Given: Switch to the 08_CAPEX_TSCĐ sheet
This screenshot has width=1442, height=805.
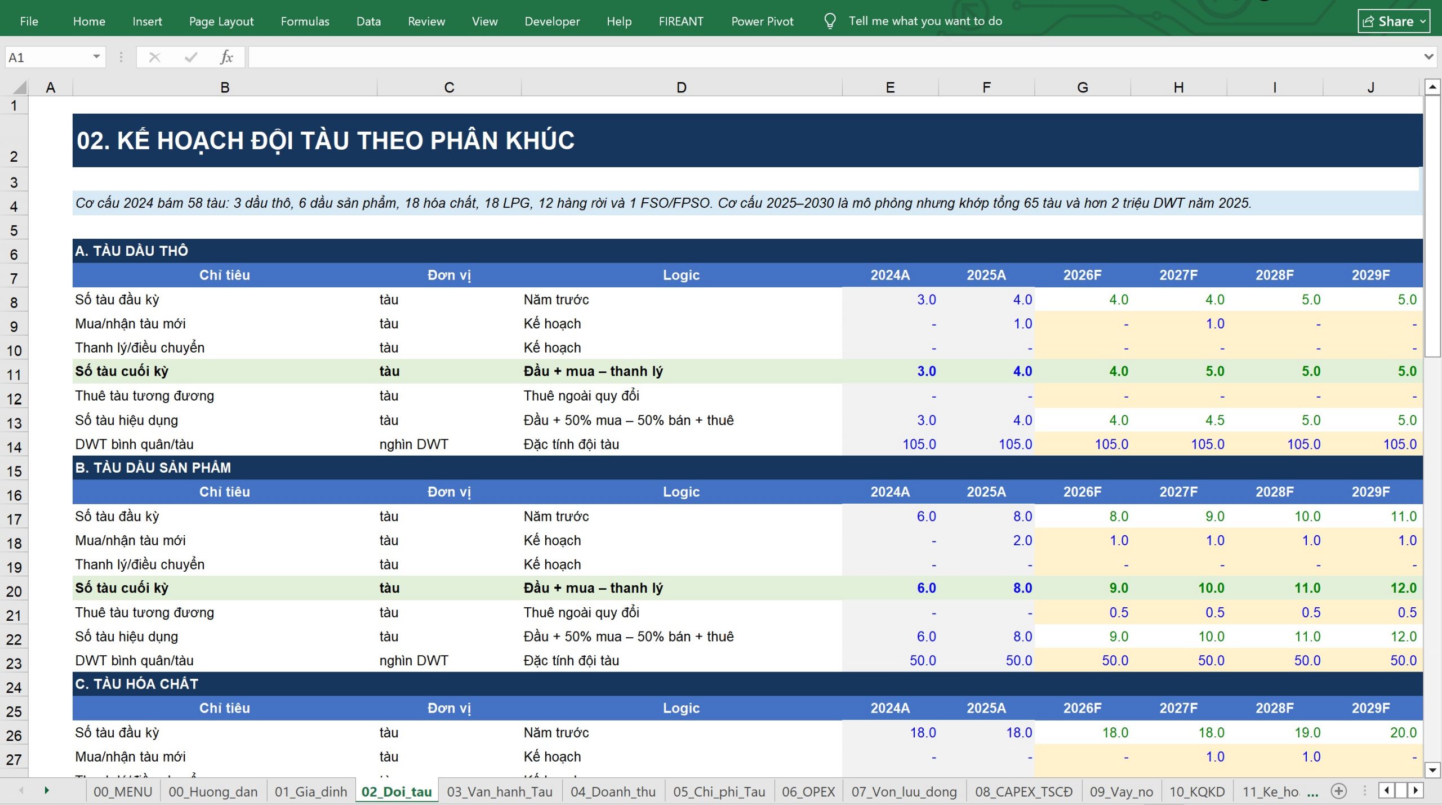Looking at the screenshot, I should coord(1024,791).
